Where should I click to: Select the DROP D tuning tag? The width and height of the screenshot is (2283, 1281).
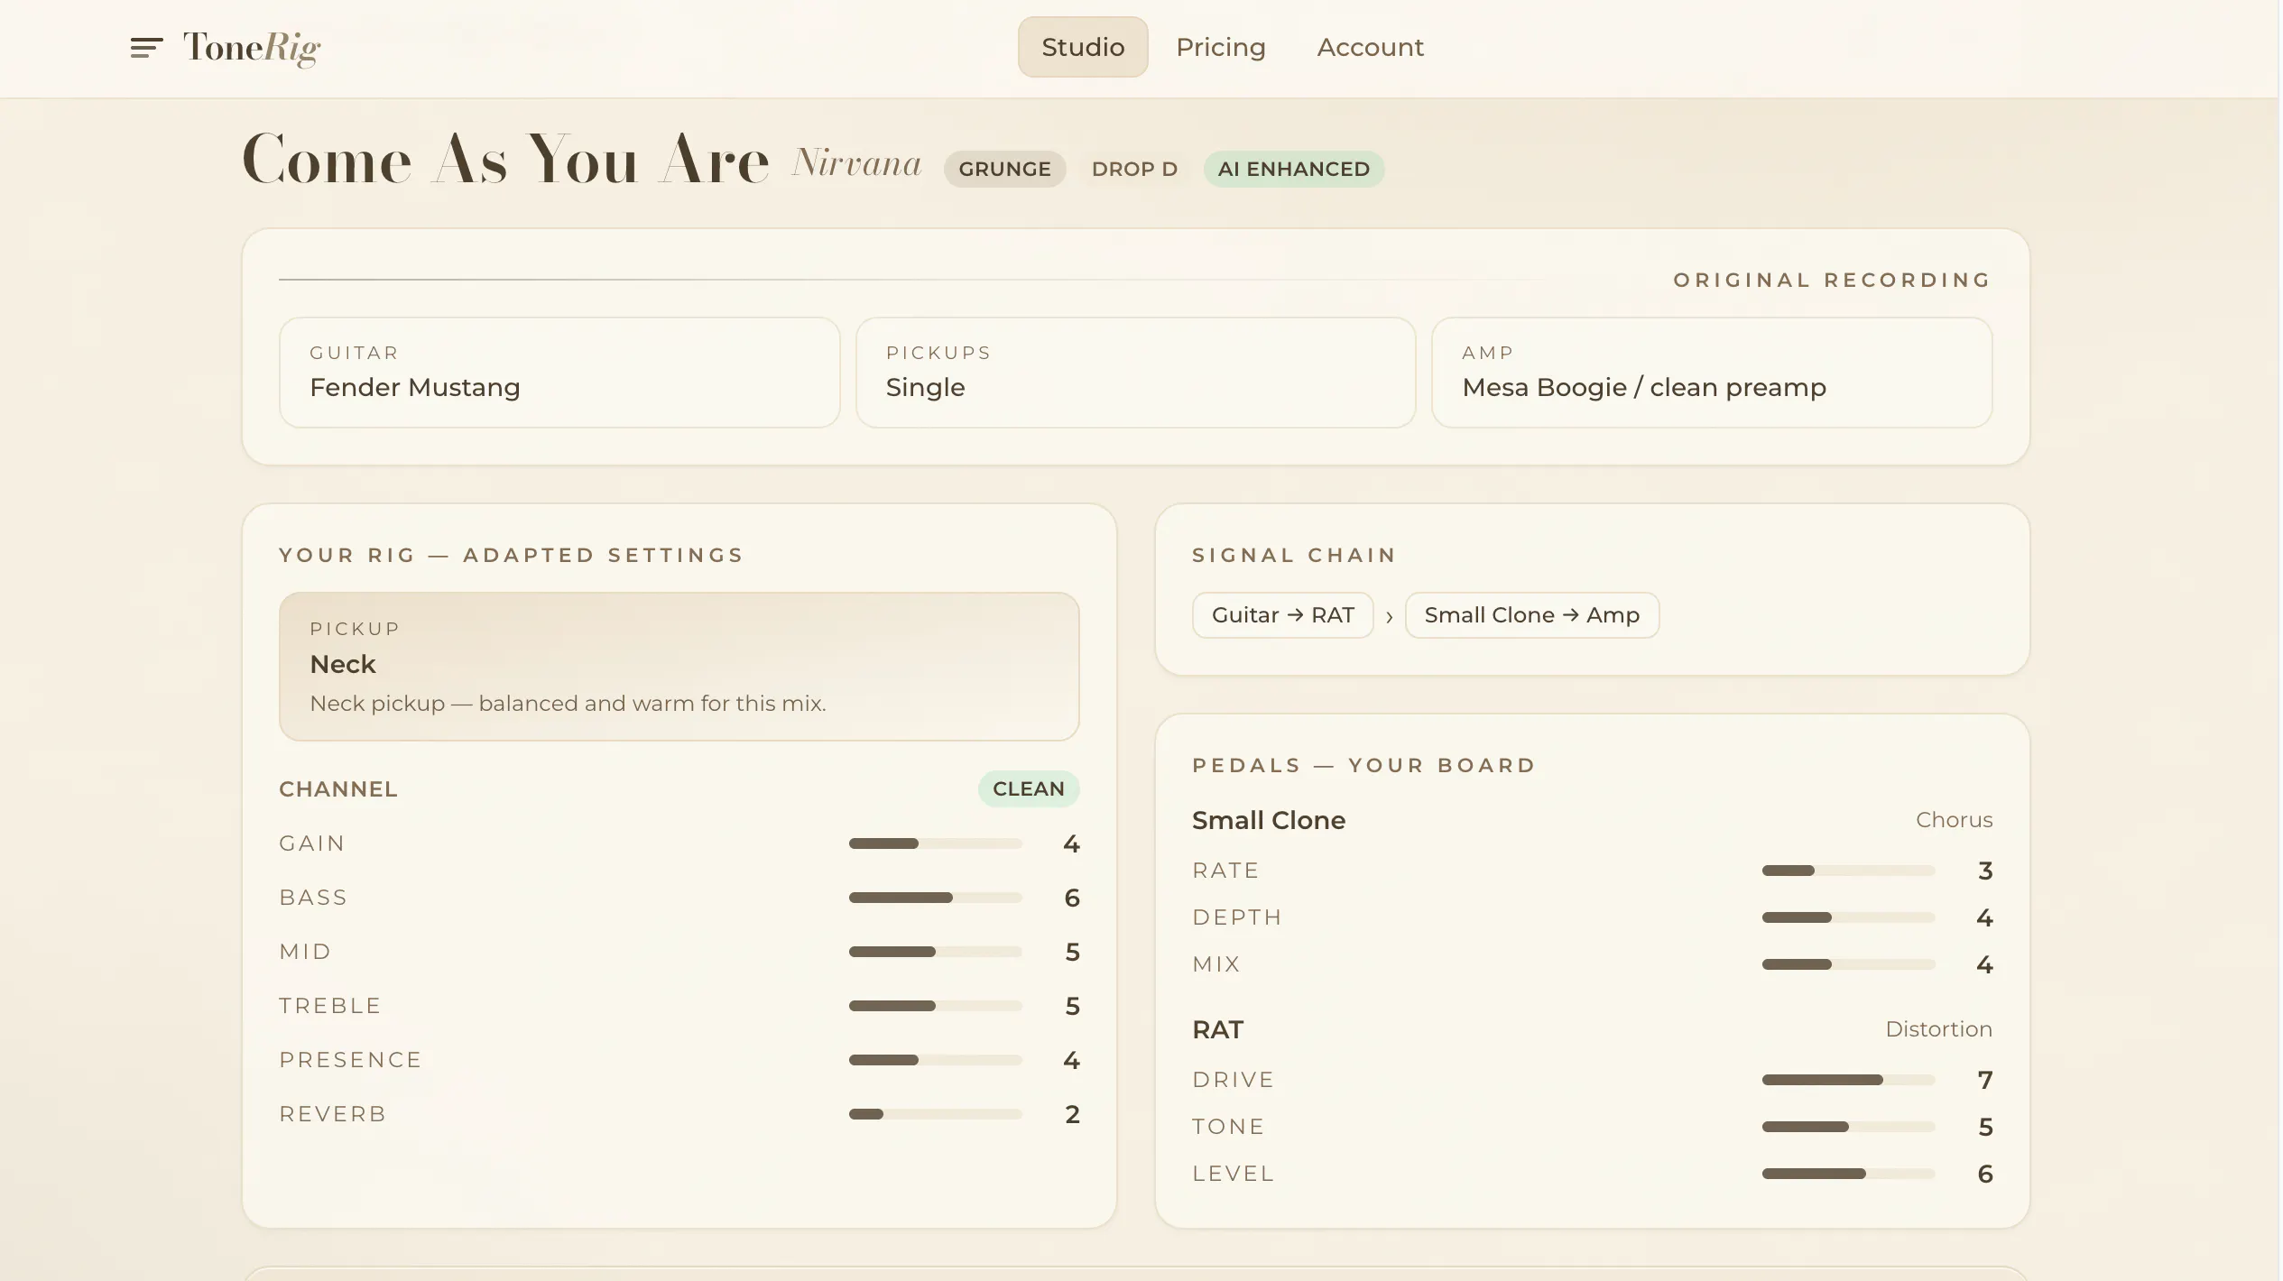(1134, 169)
